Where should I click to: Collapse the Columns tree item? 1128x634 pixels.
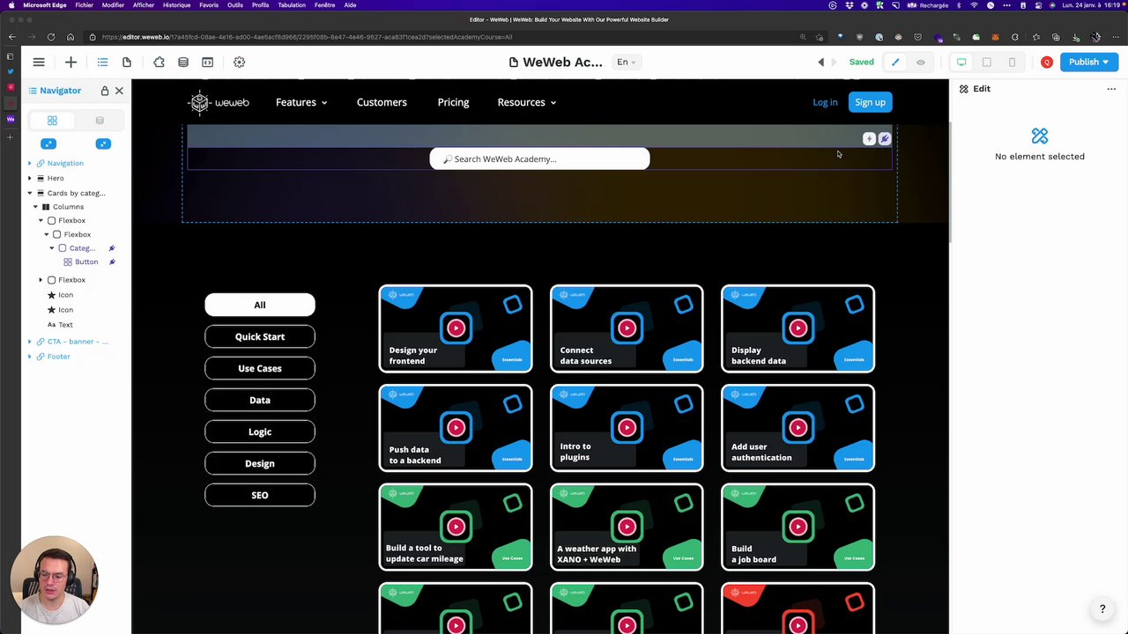(33, 207)
